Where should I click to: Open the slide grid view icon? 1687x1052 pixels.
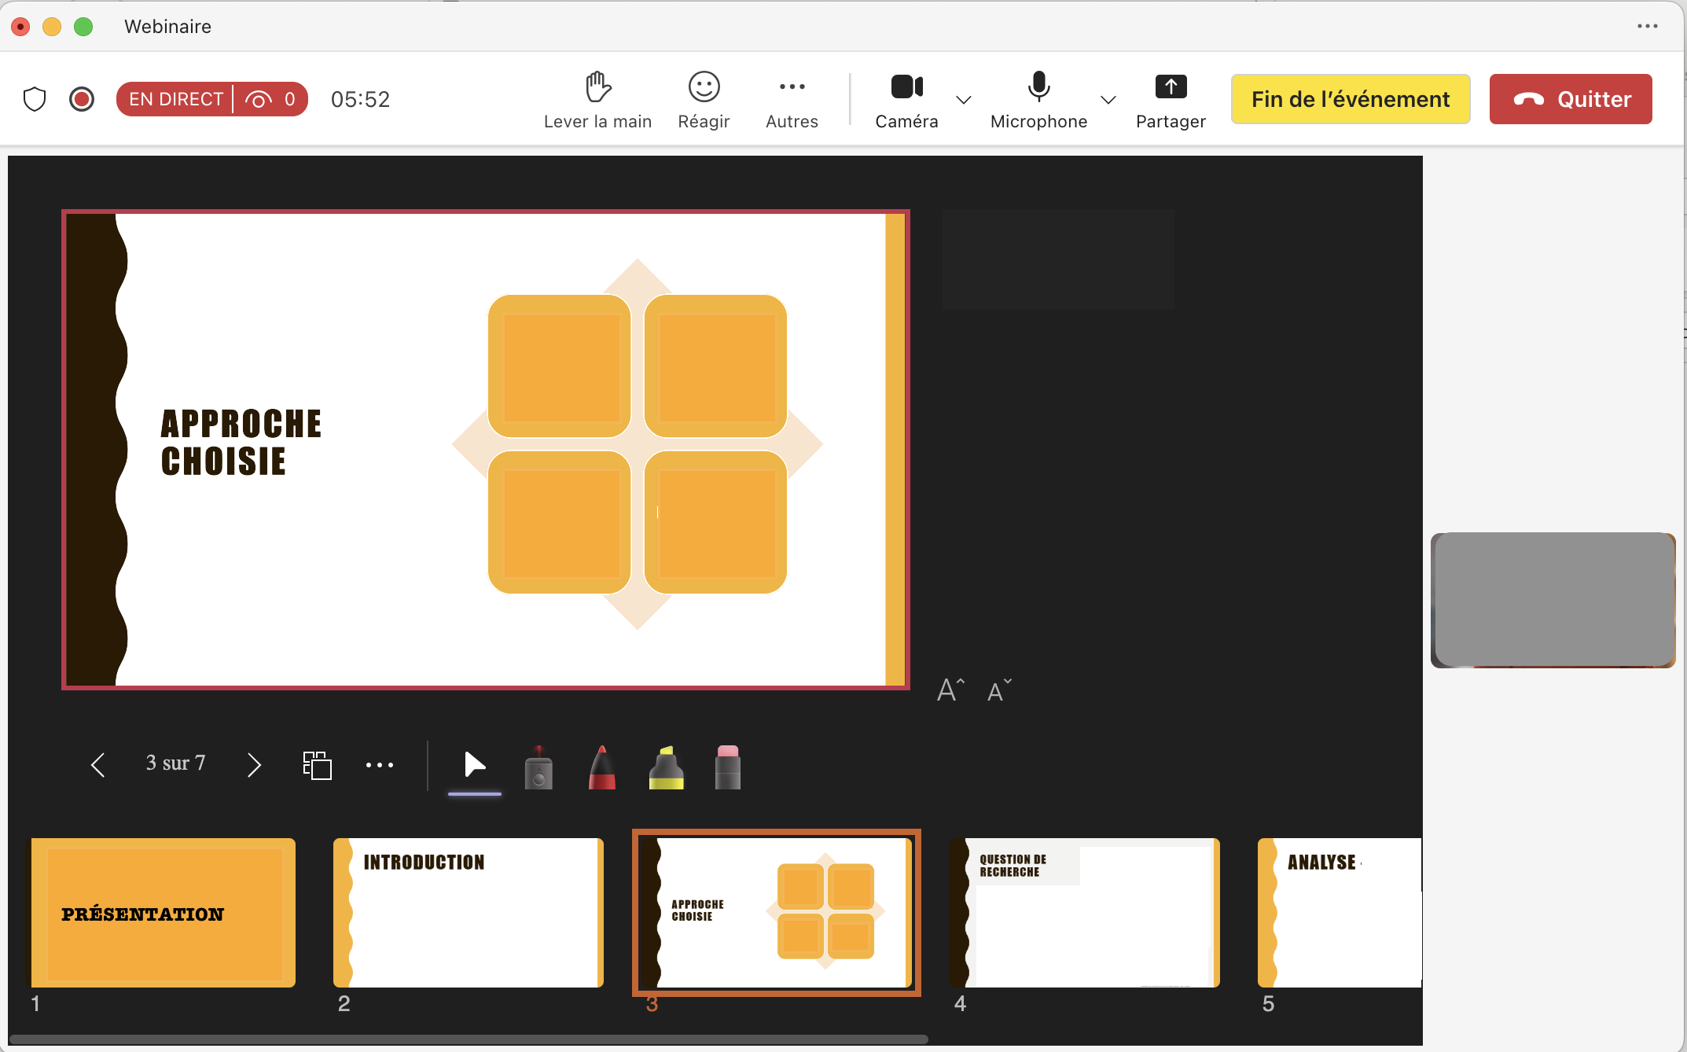pyautogui.click(x=318, y=765)
